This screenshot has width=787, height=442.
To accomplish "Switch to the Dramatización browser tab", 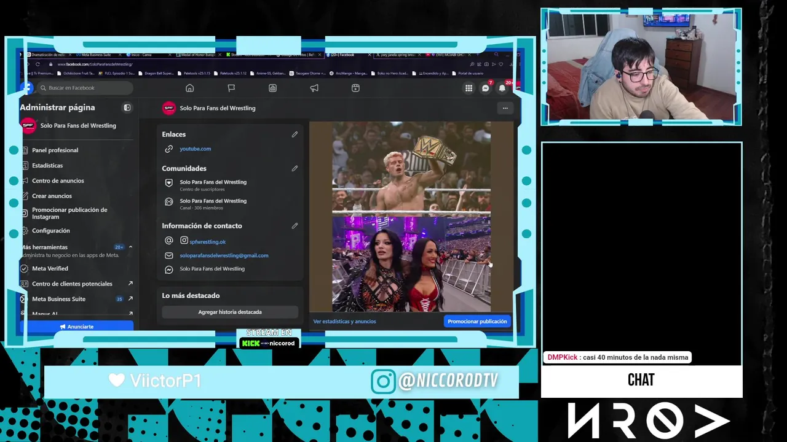I will pos(48,55).
